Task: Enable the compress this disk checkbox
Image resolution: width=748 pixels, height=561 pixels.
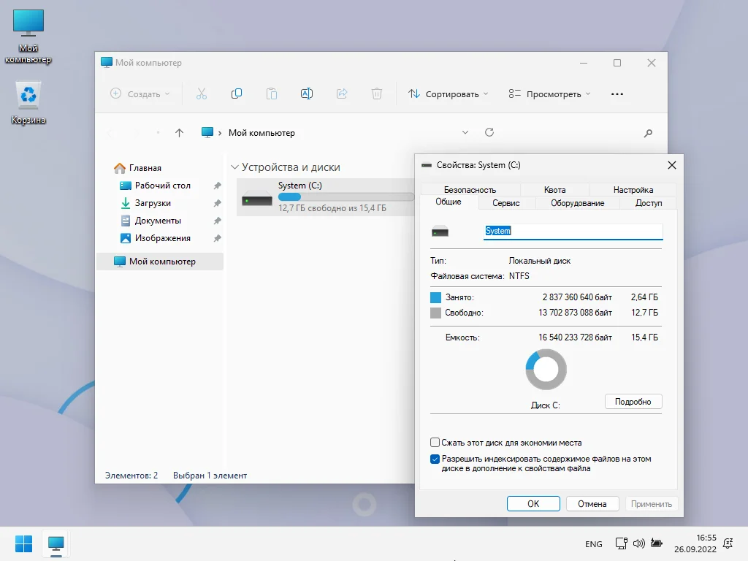Action: (435, 443)
